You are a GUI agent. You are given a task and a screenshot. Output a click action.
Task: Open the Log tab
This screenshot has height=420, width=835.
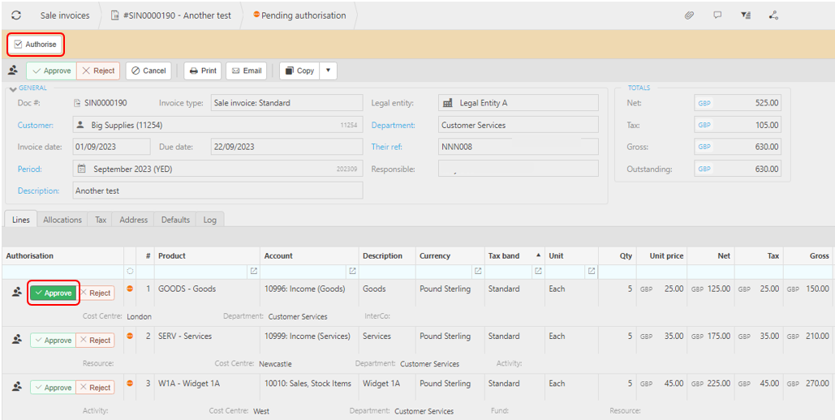coord(210,219)
